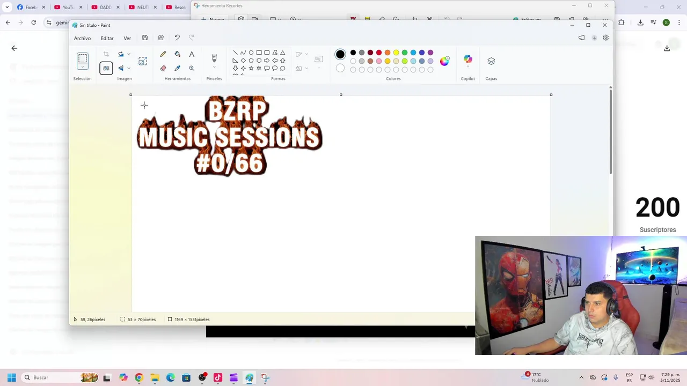
Task: Choose the five-point star shape in Formas
Action: tap(251, 68)
